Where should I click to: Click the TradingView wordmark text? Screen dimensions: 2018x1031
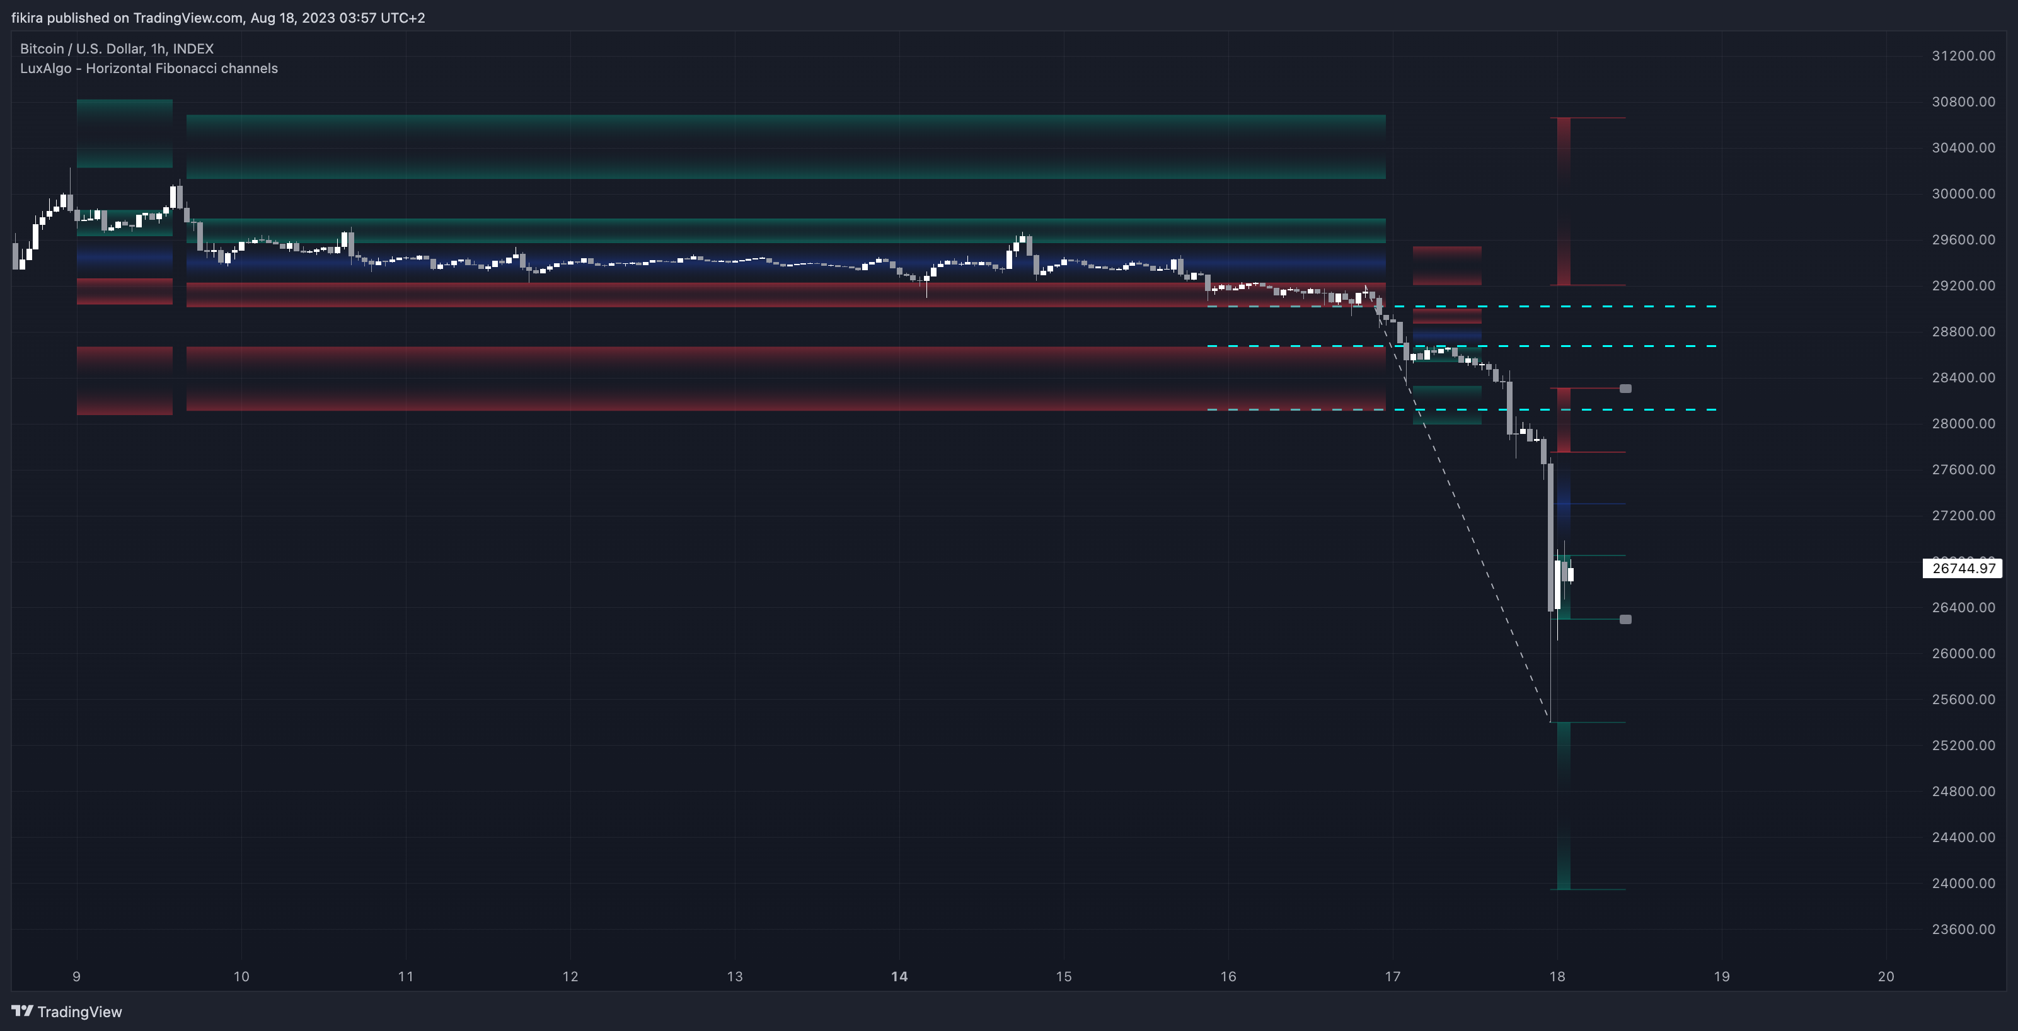tap(80, 1011)
